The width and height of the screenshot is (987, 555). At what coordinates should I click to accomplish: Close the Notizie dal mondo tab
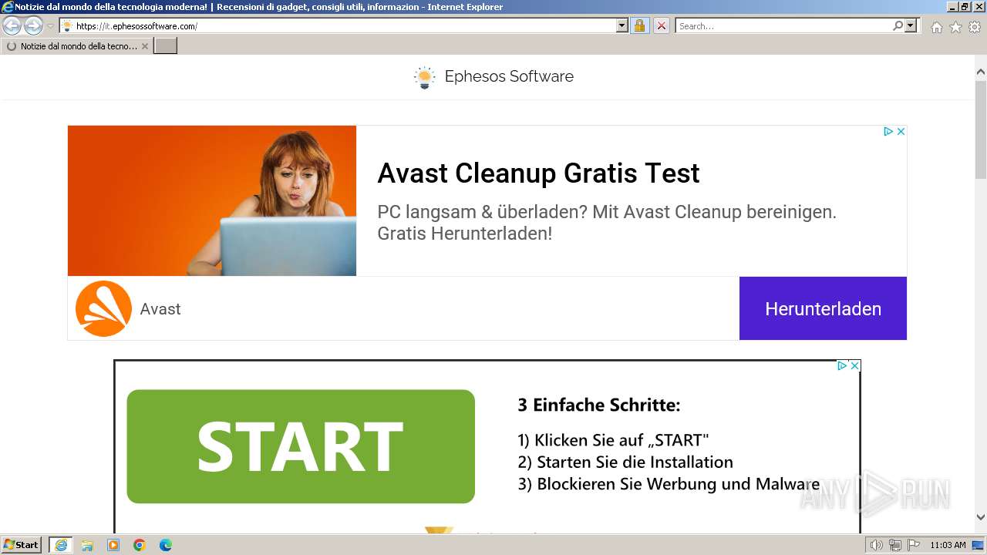[x=144, y=46]
